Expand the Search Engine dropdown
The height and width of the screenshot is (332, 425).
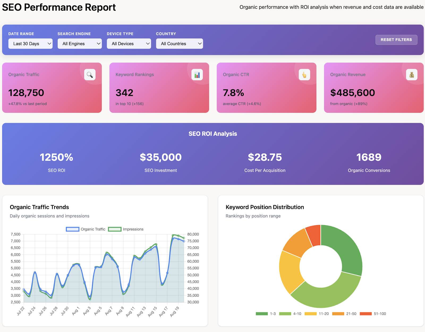tap(80, 44)
